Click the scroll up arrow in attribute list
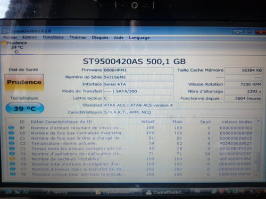Image resolution: width=266 pixels, height=199 pixels. 258,122
